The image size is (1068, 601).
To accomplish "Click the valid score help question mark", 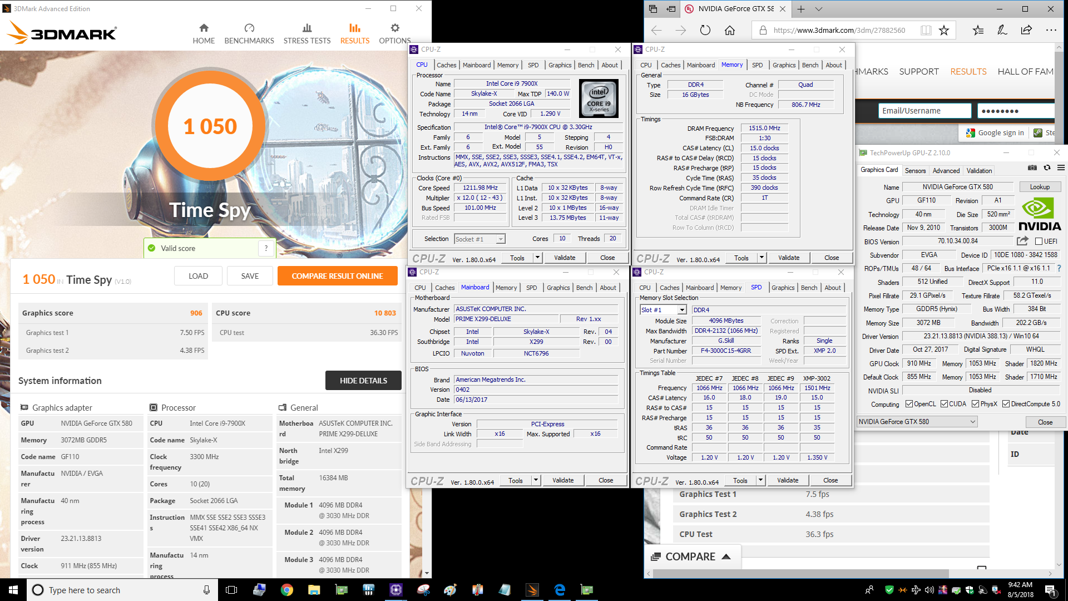I will [x=266, y=248].
